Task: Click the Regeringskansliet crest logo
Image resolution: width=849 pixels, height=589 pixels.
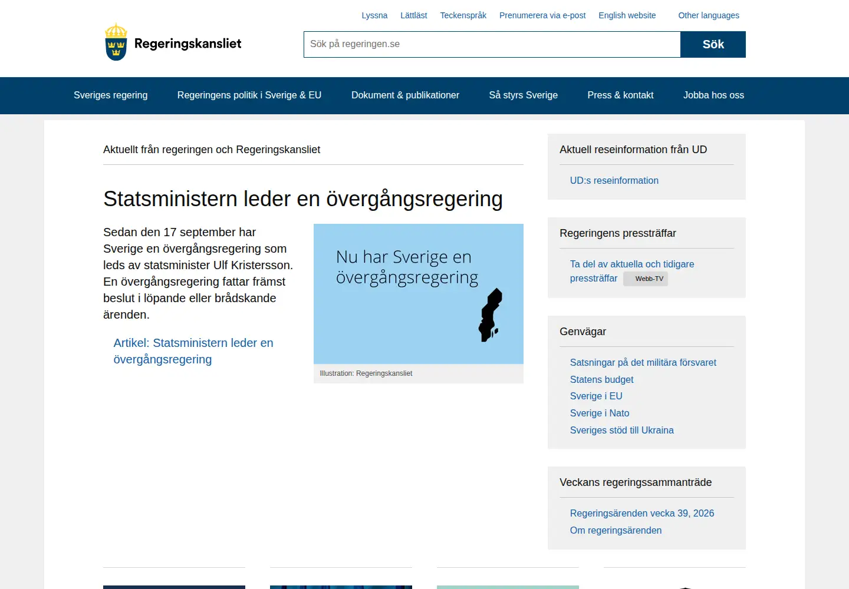Action: click(x=116, y=42)
